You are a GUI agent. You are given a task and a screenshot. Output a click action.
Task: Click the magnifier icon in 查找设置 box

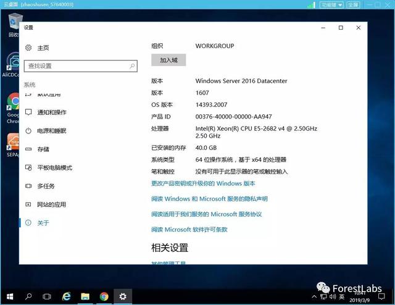[132, 66]
